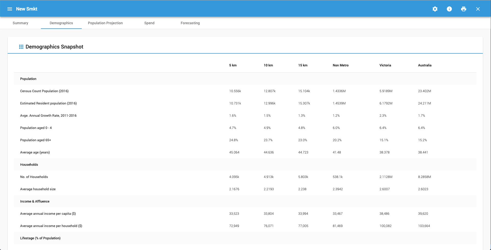Go to the Spend tab
This screenshot has width=491, height=250.
click(149, 23)
